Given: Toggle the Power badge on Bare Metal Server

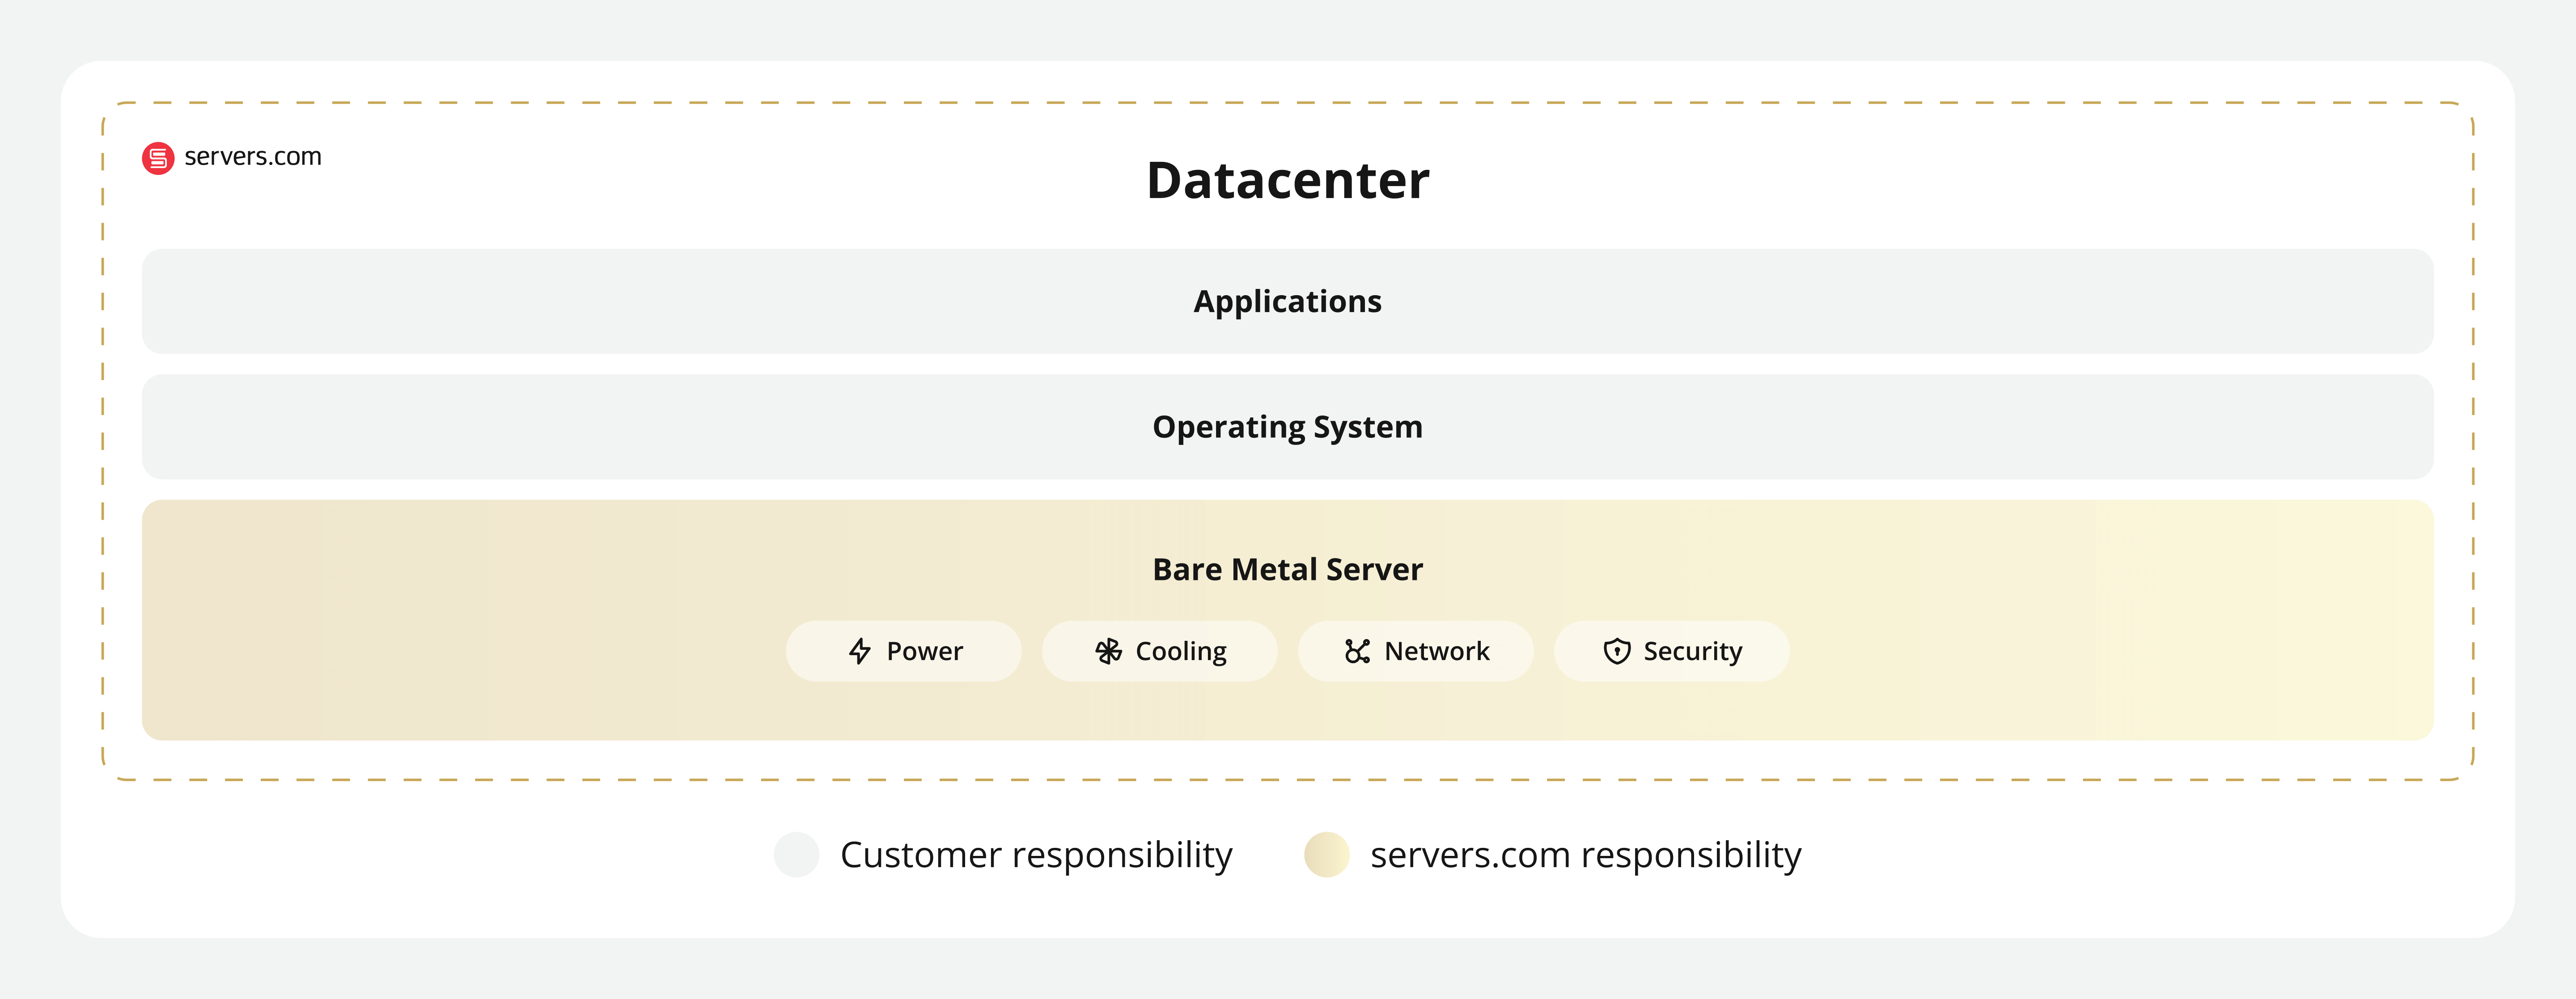Looking at the screenshot, I should (903, 650).
